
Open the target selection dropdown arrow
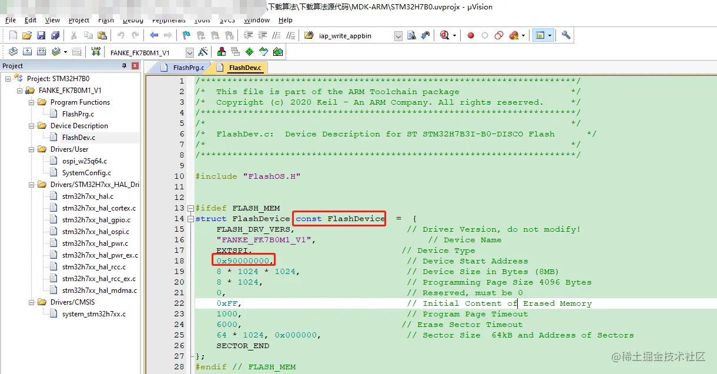[189, 52]
